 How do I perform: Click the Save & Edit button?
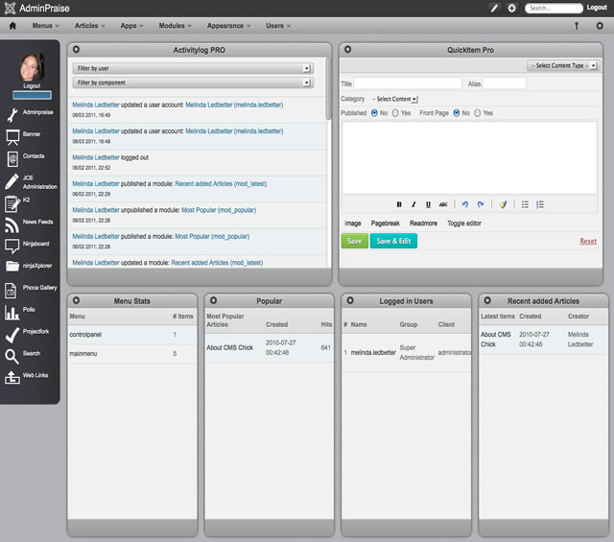point(393,241)
